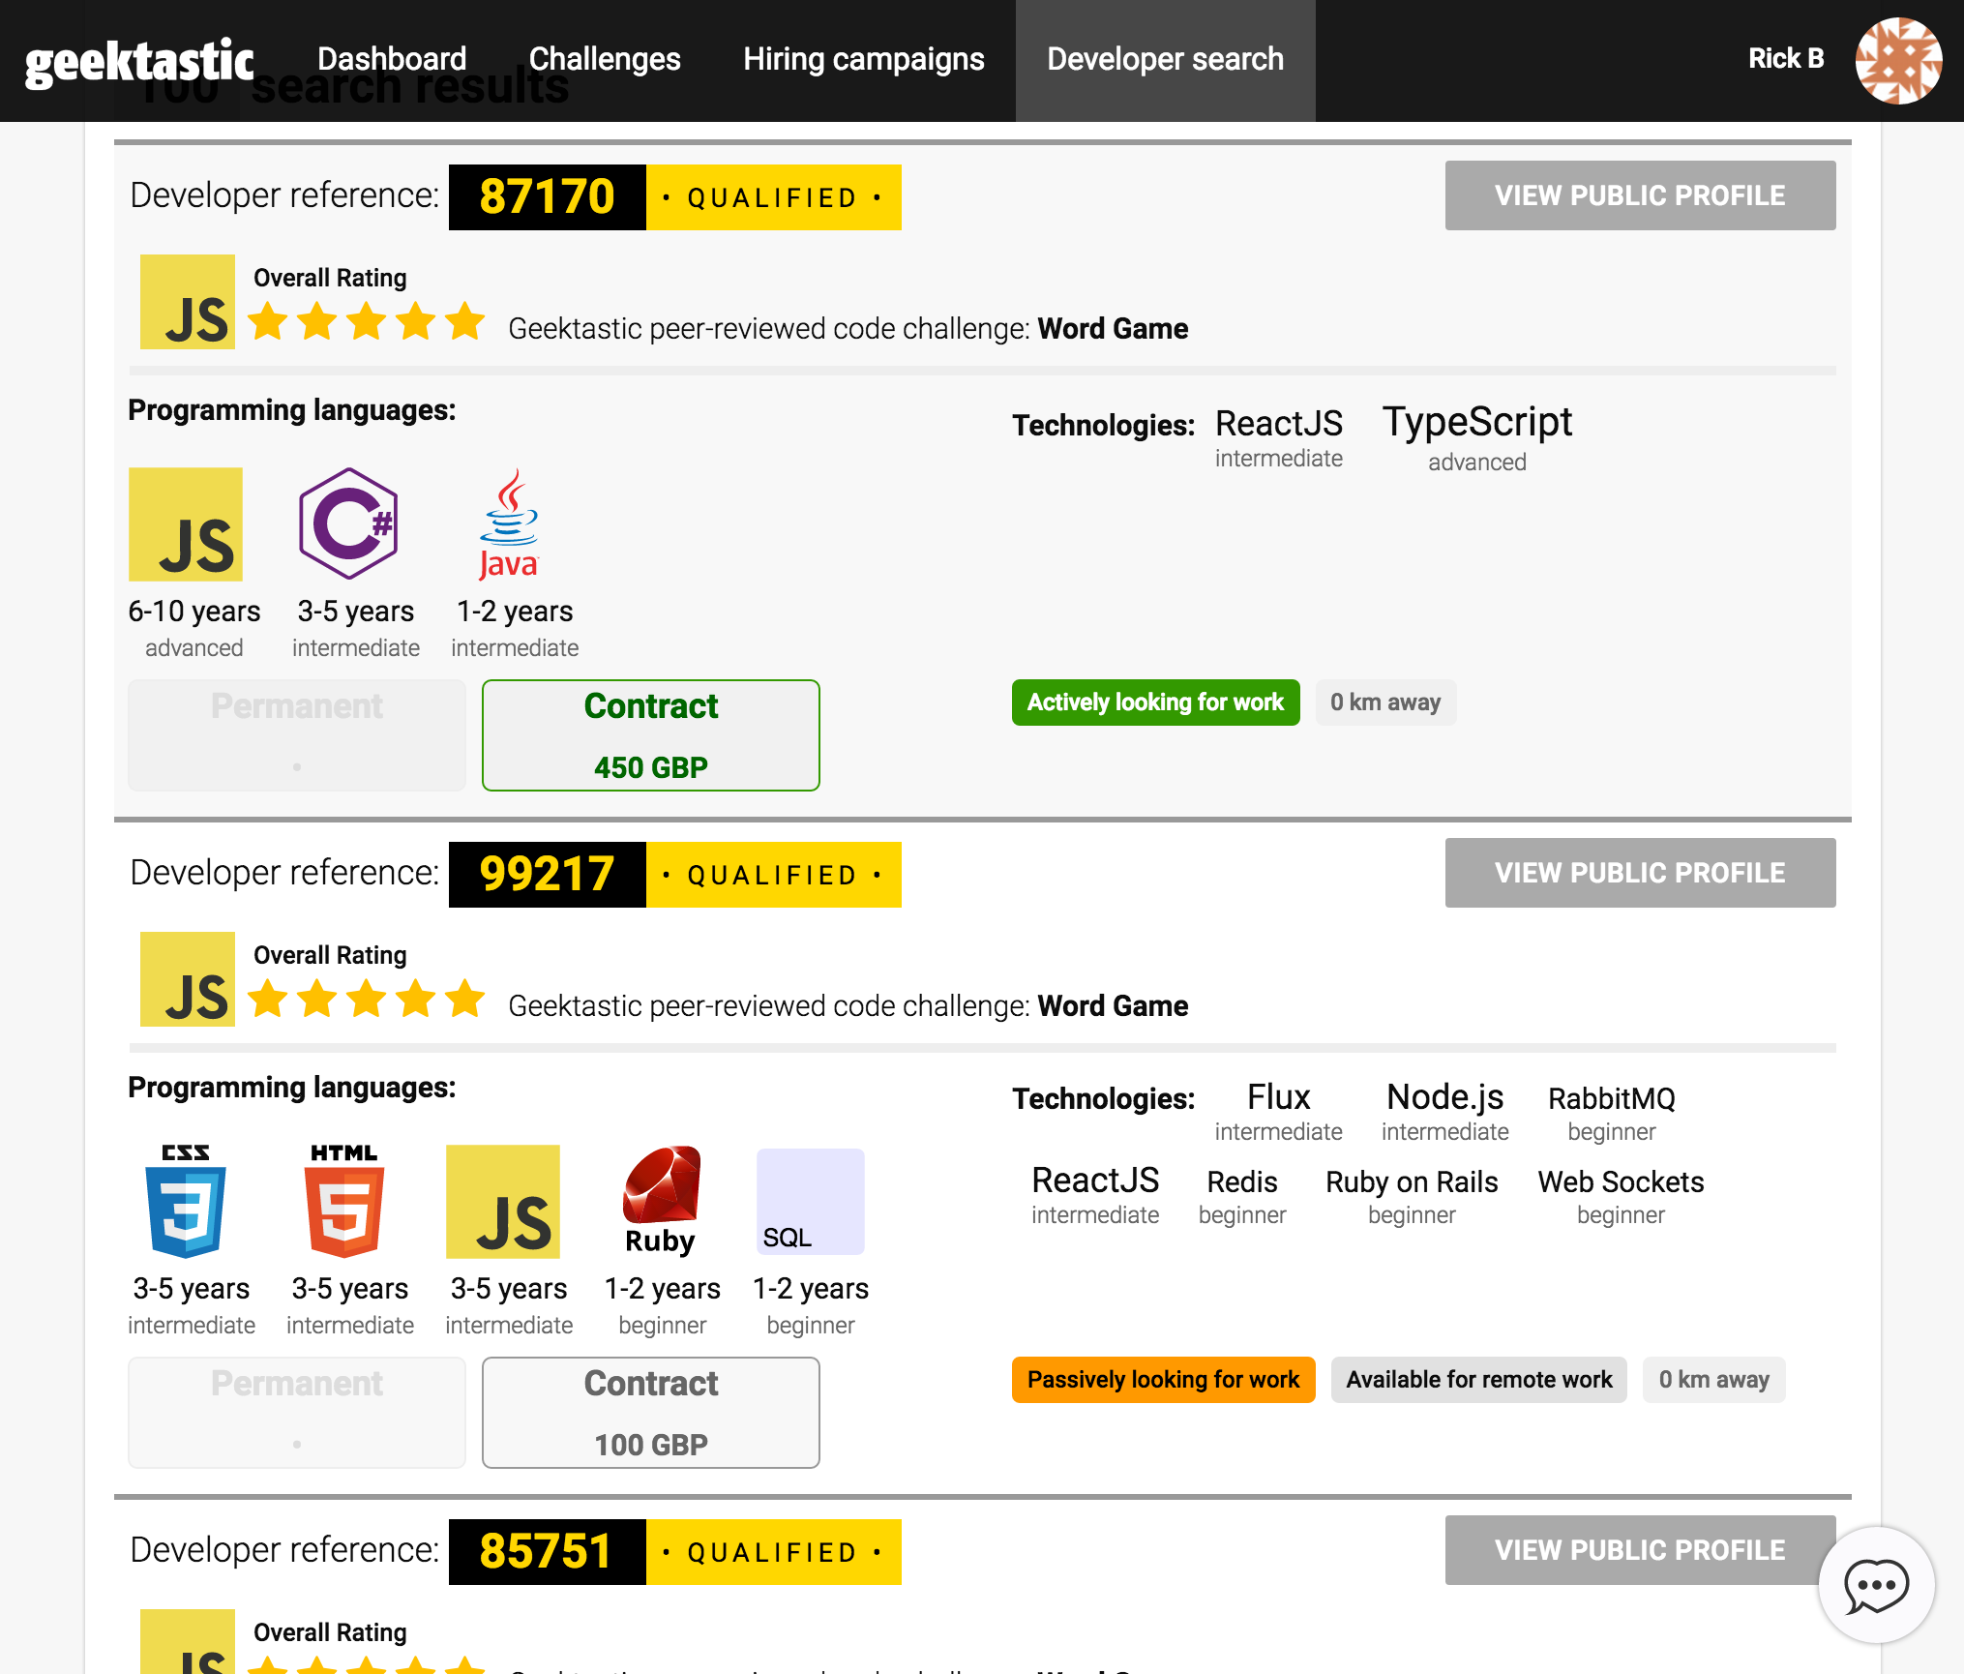Screen dimensions: 1964x1674
Task: Click the CSS3 language icon
Action: pyautogui.click(x=186, y=1201)
